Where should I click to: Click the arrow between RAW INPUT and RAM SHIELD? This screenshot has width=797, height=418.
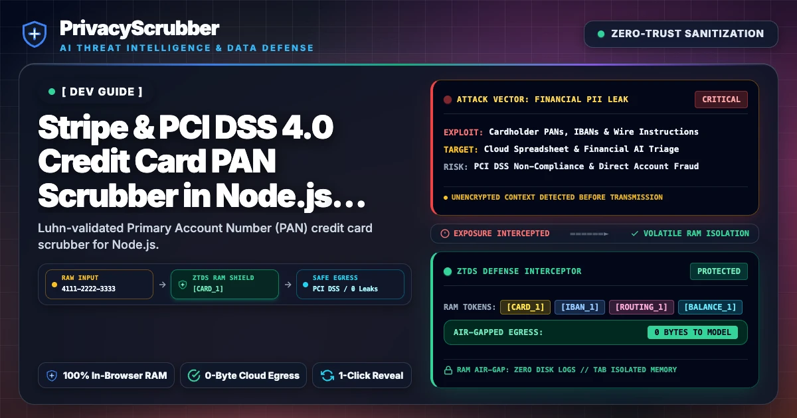click(162, 284)
